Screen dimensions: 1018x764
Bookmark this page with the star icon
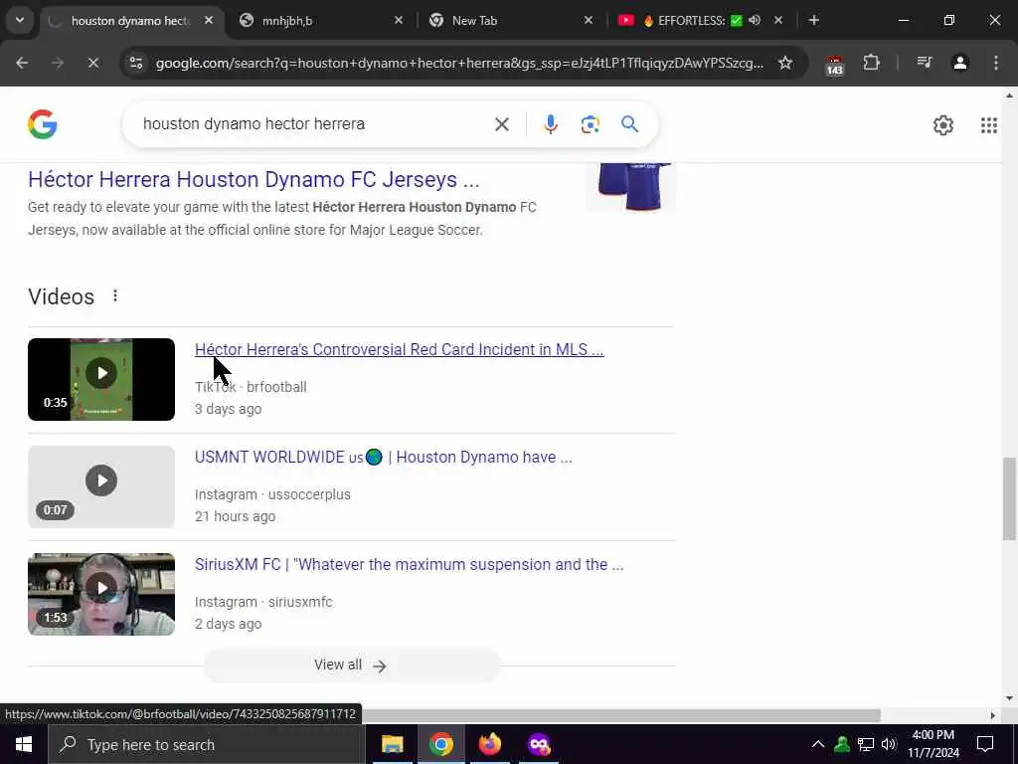785,63
